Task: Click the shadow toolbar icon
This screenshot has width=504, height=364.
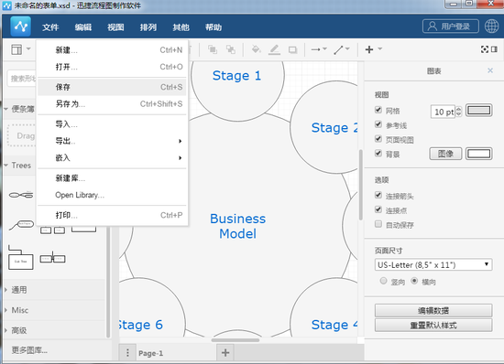Action: 292,49
